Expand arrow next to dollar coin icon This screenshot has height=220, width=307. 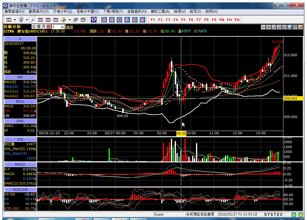(69, 20)
